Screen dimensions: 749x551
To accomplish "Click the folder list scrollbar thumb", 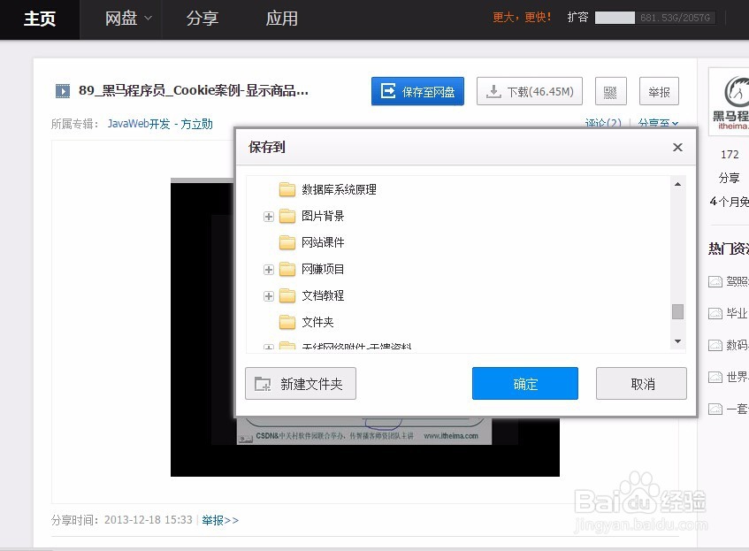I will [678, 312].
